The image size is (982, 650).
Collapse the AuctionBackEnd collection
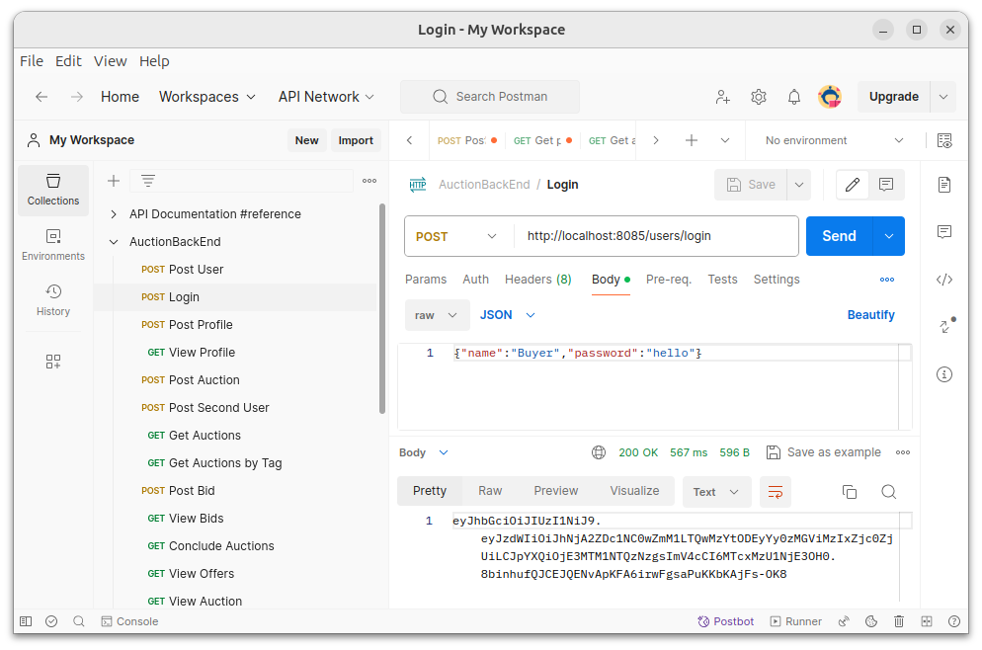point(114,242)
